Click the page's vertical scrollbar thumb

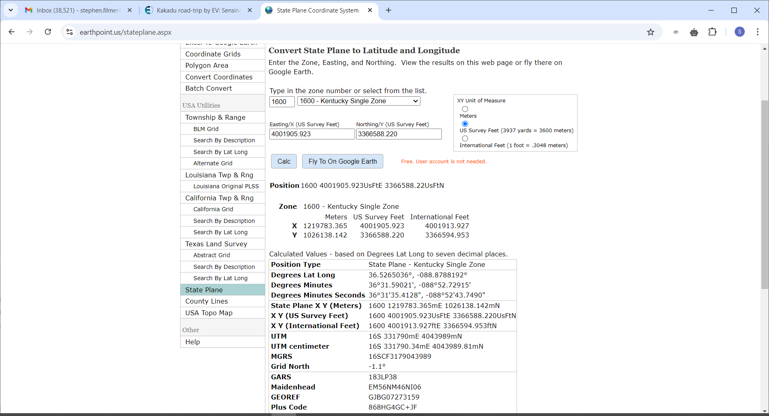point(764,193)
